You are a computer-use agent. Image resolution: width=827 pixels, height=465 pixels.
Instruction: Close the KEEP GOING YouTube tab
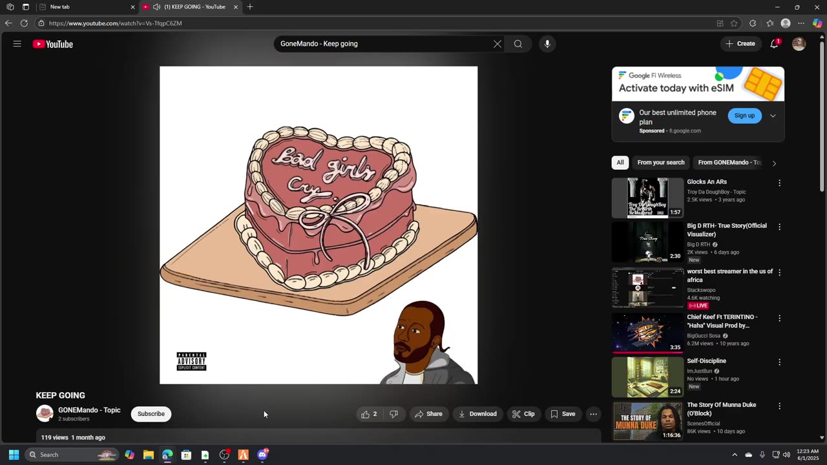click(236, 7)
